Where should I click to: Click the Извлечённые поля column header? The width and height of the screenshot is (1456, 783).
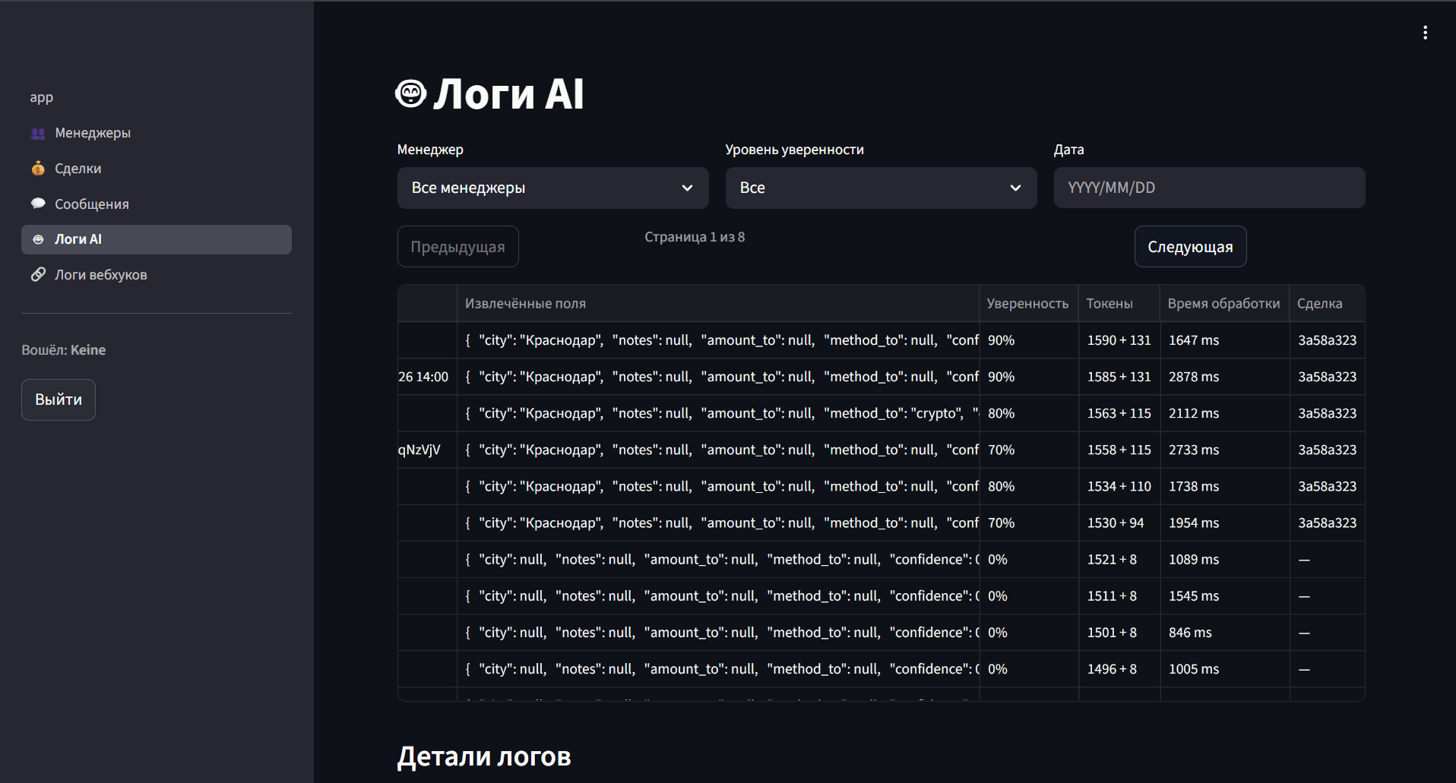click(525, 303)
